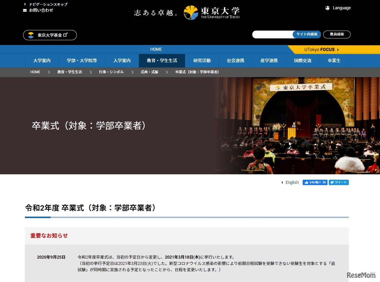Image resolution: width=380 pixels, height=282 pixels.
Task: Click the 志ある卓越。 slogan banner
Action: click(x=156, y=13)
